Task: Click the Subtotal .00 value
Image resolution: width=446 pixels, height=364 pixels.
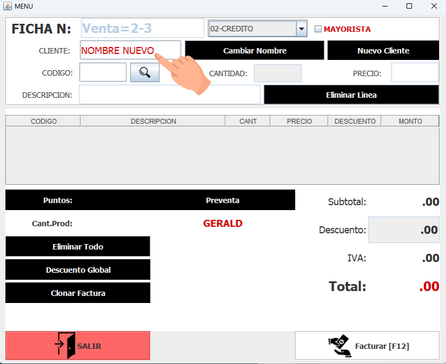Action: (431, 202)
